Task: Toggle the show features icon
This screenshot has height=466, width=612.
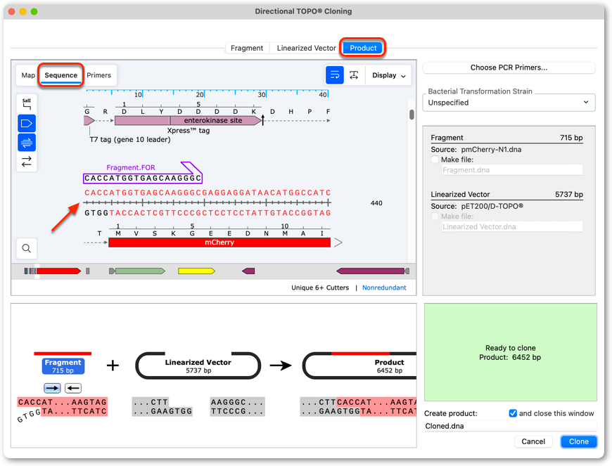Action: pos(27,124)
